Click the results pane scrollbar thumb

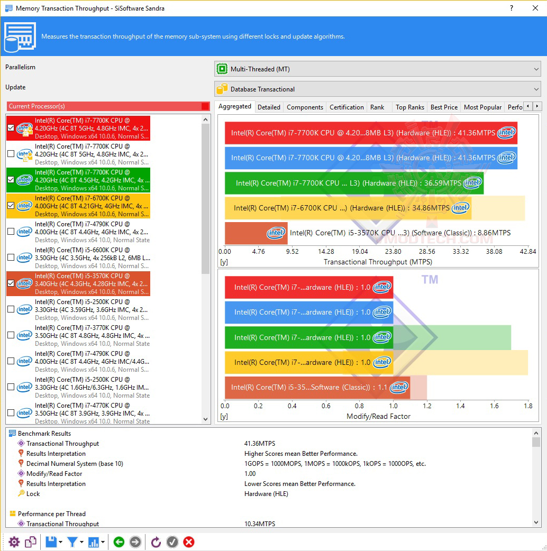pos(536,442)
